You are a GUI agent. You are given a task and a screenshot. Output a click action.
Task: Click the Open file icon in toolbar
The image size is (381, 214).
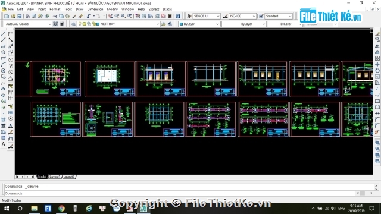13,16
